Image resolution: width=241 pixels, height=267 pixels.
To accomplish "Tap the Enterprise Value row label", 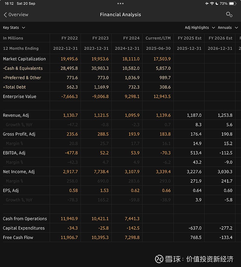I will pos(20,97).
